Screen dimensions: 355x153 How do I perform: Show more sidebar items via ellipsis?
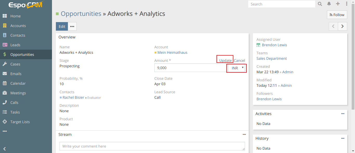pos(5,131)
